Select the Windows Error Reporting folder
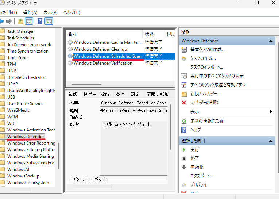 [31, 143]
